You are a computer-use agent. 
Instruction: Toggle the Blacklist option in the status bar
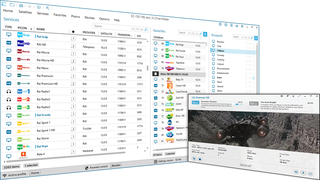(x=117, y=164)
